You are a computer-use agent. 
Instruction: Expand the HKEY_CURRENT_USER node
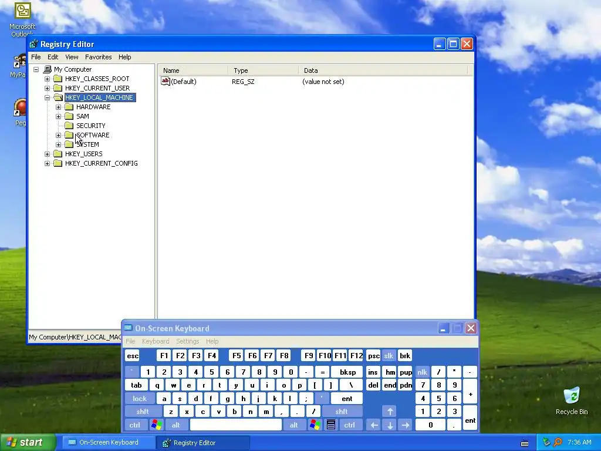coord(47,88)
